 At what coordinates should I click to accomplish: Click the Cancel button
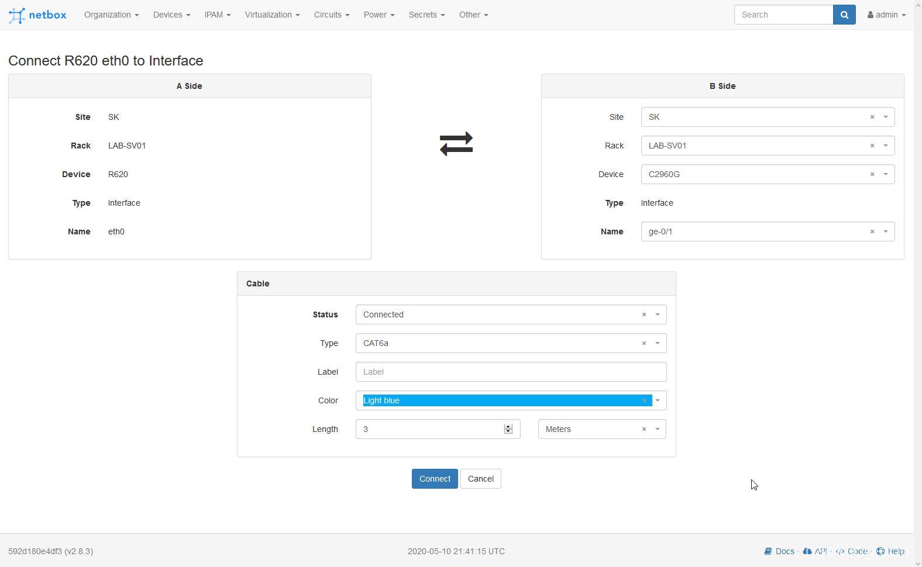point(481,479)
